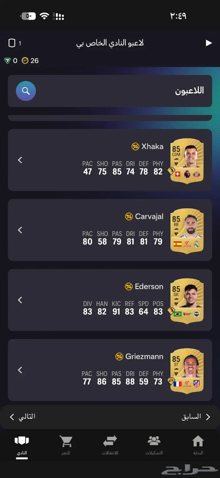Go to next page via التالي
Viewport: 220px width, 478px height.
[x=22, y=417]
